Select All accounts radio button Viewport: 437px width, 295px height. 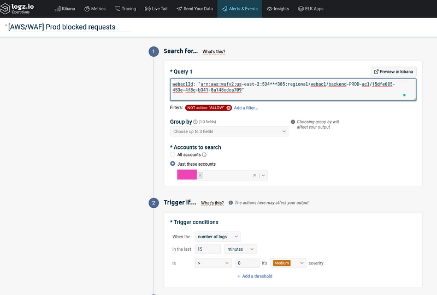pyautogui.click(x=173, y=154)
